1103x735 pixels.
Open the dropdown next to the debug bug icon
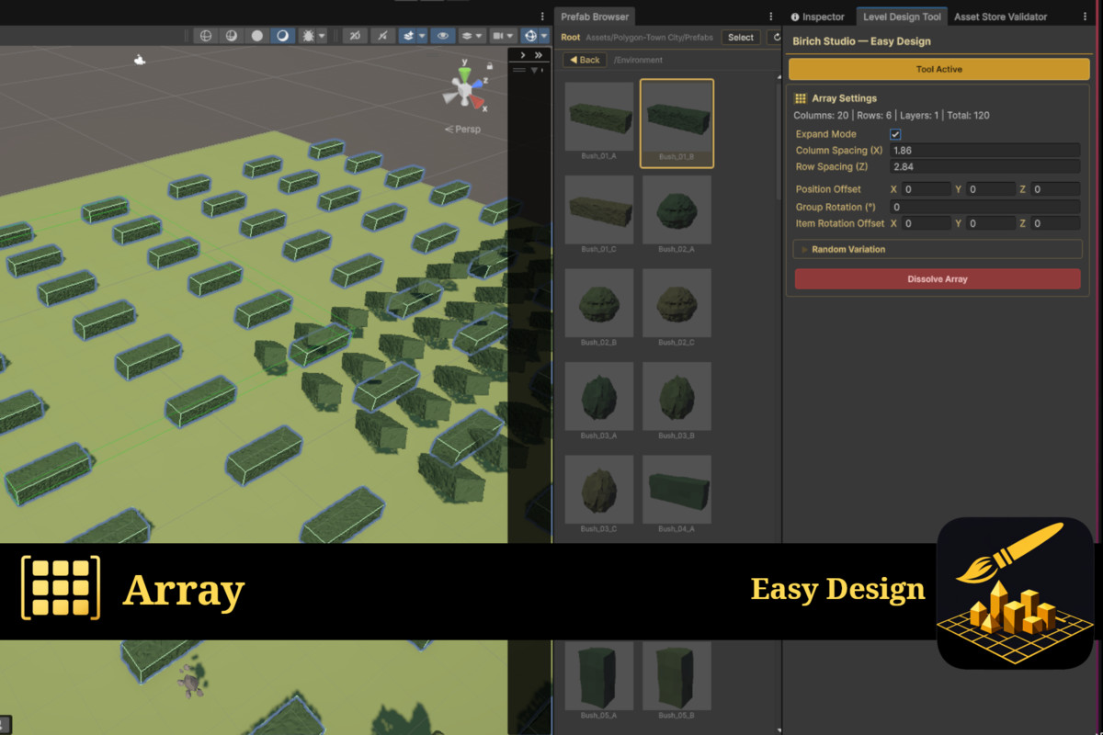[x=322, y=36]
